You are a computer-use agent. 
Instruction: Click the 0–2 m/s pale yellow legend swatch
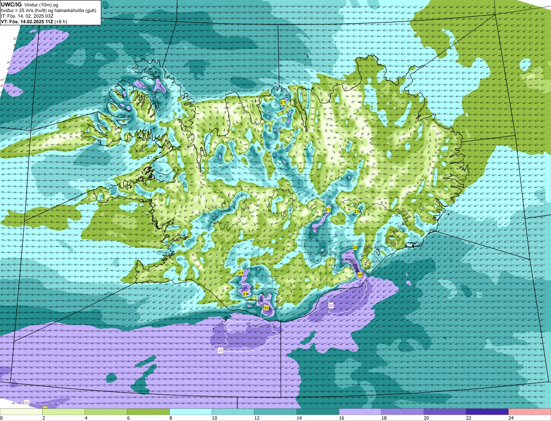point(22,412)
